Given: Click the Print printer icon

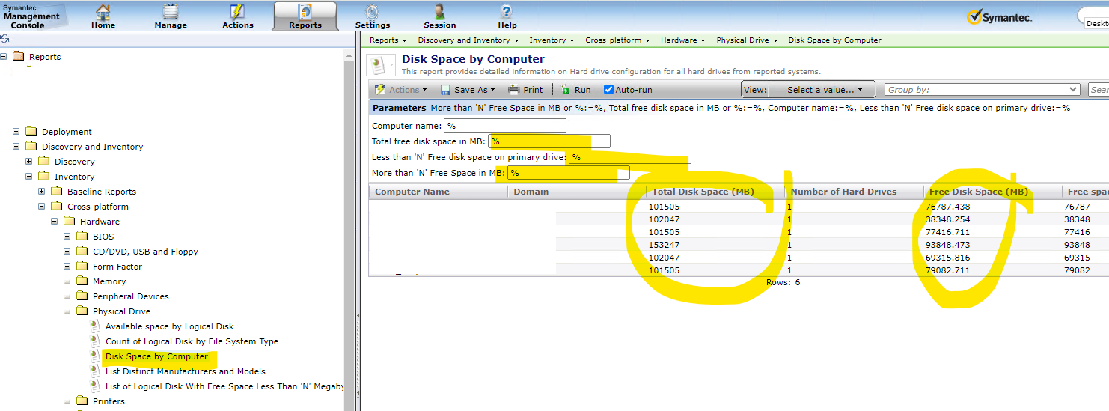Looking at the screenshot, I should [x=514, y=90].
